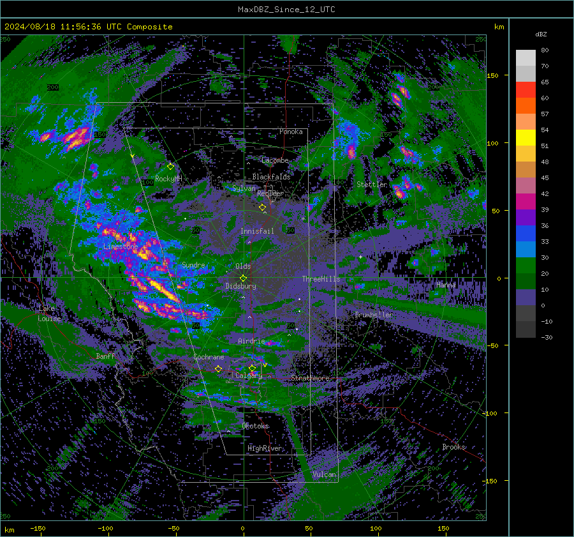
Task: Select the slate purple legend swatch between 10 and 0
Action: point(526,298)
